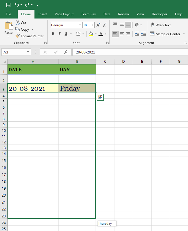
Task: Open the Georgia font name dropdown
Action: [x=80, y=25]
